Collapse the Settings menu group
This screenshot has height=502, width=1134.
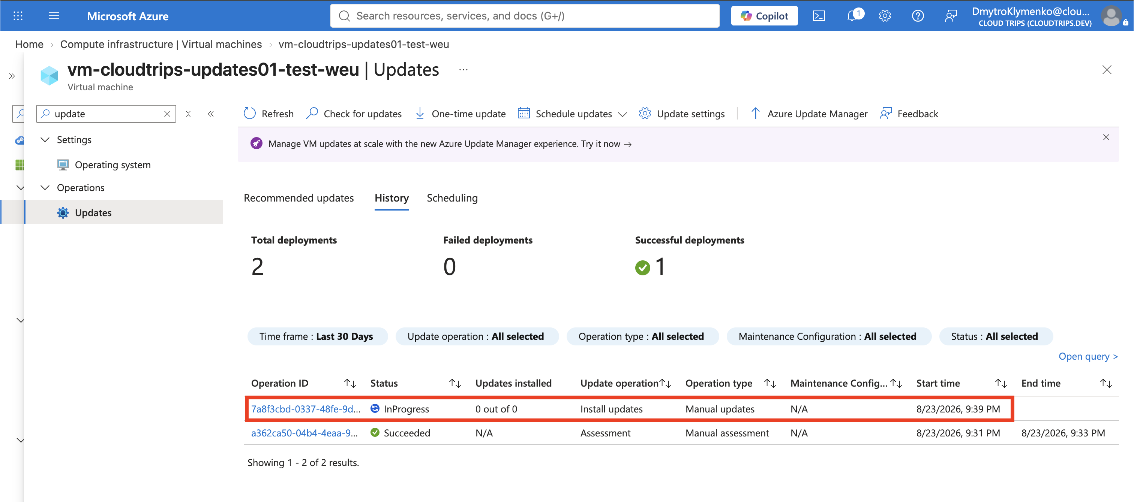(x=45, y=139)
